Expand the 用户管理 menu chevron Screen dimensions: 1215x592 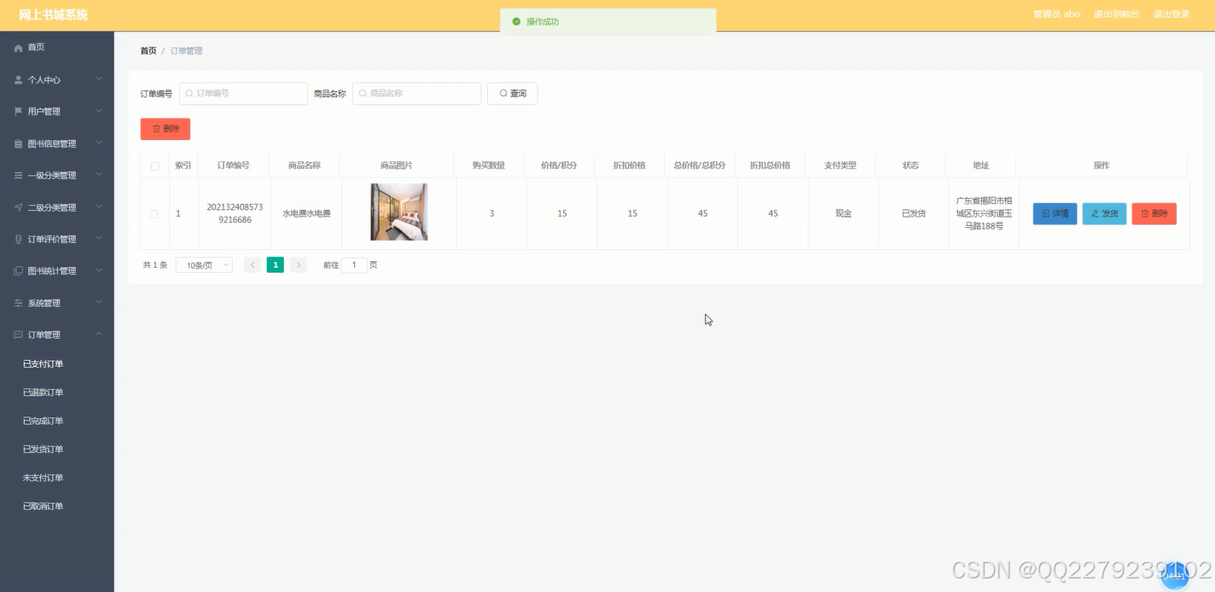coord(98,111)
